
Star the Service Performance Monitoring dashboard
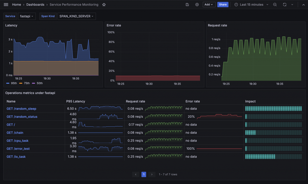pos(104,5)
